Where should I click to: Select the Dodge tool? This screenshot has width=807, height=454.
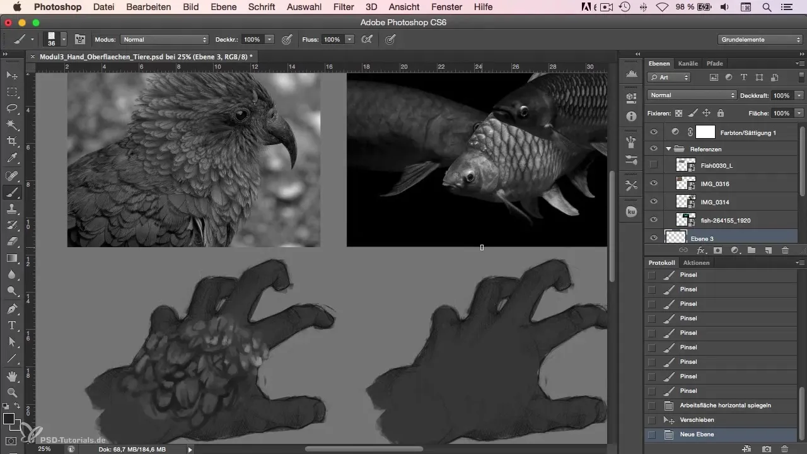12,291
